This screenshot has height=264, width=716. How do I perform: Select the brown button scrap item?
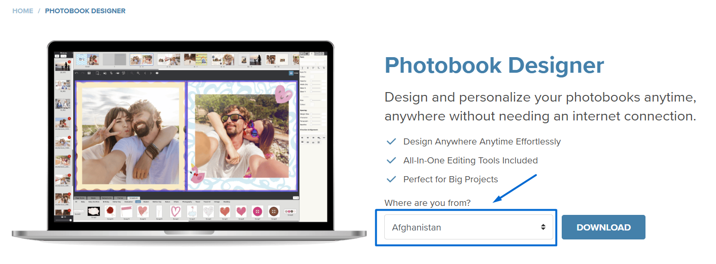point(274,211)
